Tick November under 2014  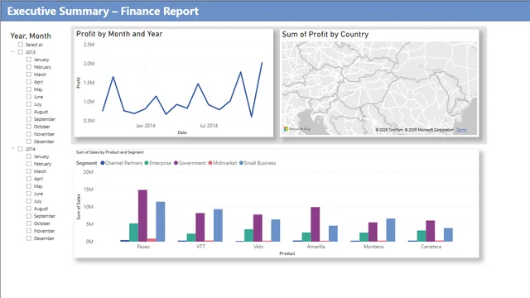tap(29, 231)
